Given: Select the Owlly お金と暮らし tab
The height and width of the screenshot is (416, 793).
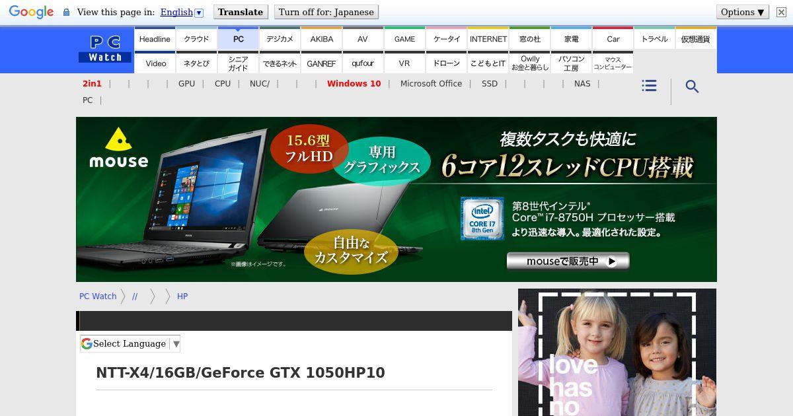Looking at the screenshot, I should coord(530,63).
